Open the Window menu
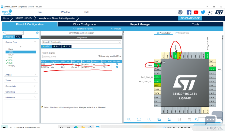 [65, 12]
